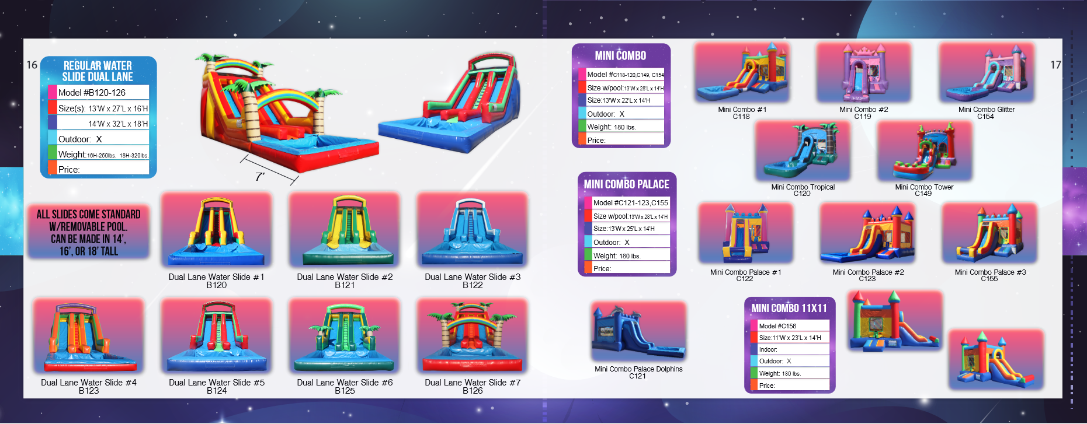Click the 'Model #C121-123,C155' row
The width and height of the screenshot is (1087, 424).
click(x=627, y=202)
